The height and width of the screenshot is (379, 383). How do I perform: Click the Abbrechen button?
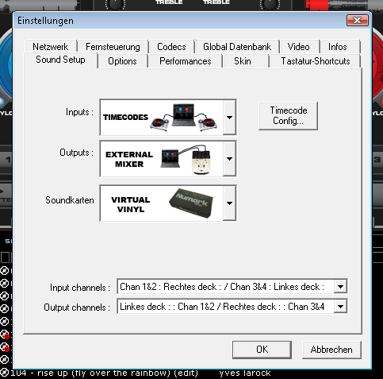click(x=331, y=350)
